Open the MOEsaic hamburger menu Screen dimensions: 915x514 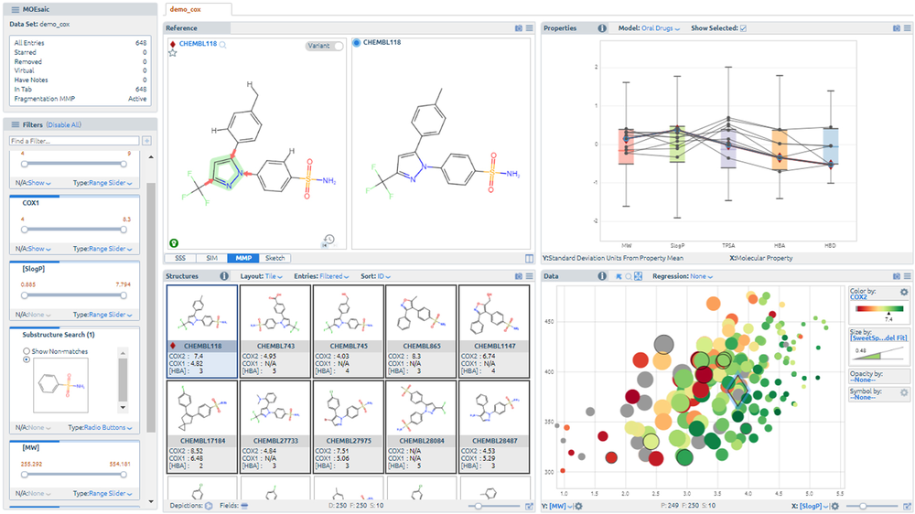point(16,9)
